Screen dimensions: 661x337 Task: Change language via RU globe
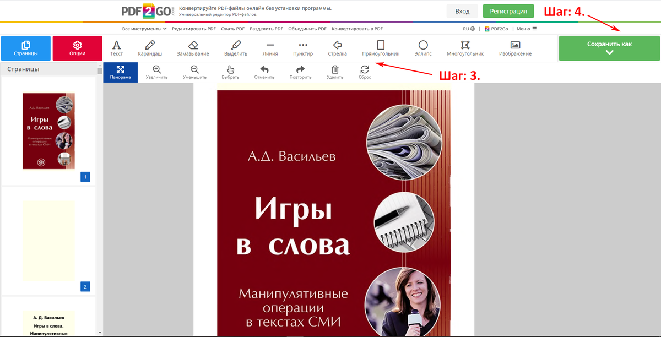tap(469, 29)
